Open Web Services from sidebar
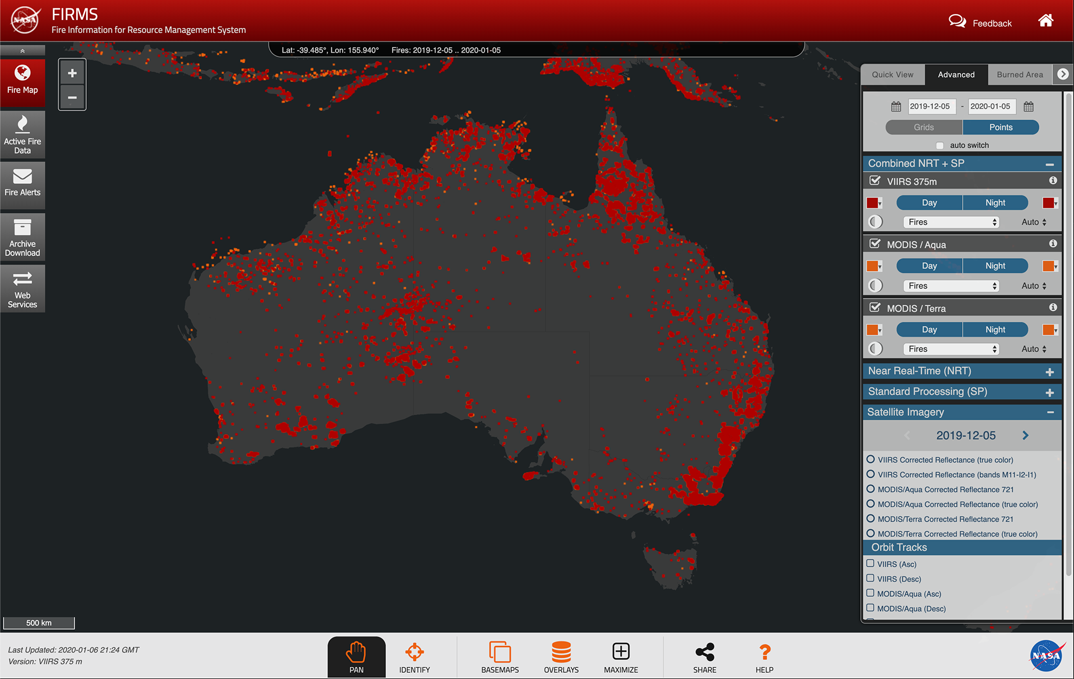 (x=22, y=288)
